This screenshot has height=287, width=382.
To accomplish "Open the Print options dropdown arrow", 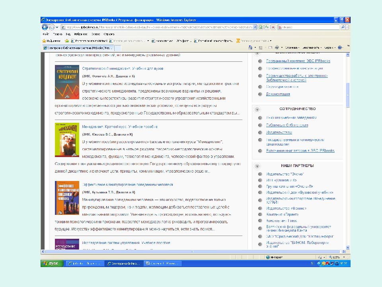I will coord(282,47).
